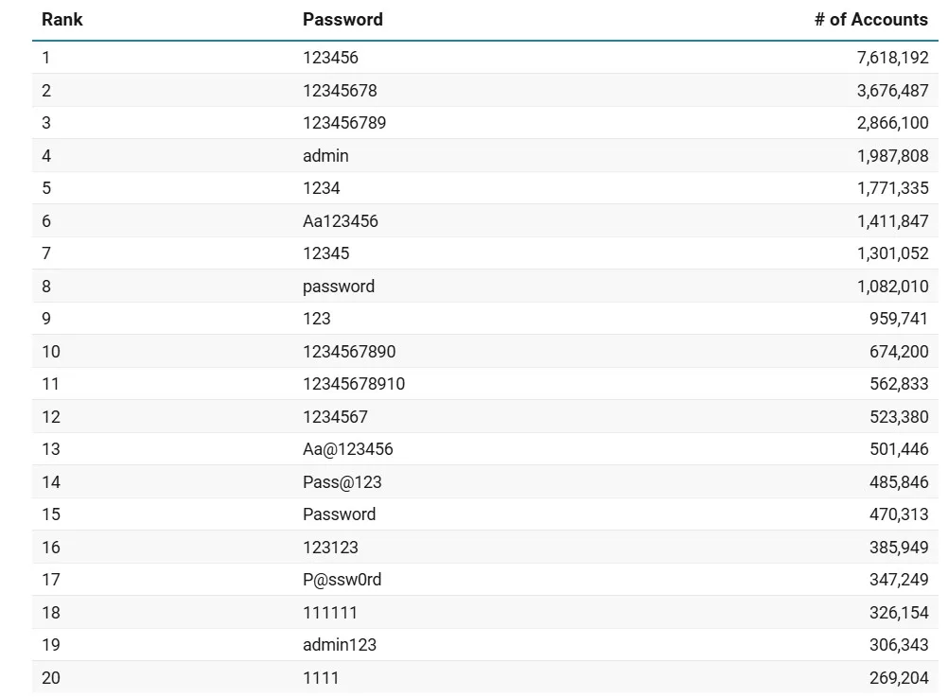Click the 959,741 accounts value
948x697 pixels.
(899, 319)
